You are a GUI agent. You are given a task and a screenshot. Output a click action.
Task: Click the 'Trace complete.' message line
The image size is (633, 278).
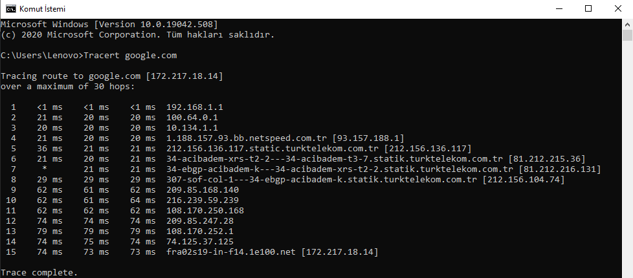pos(39,273)
